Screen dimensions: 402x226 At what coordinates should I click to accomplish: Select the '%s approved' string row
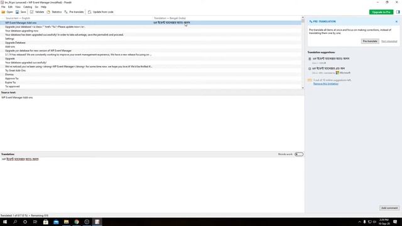151,87
